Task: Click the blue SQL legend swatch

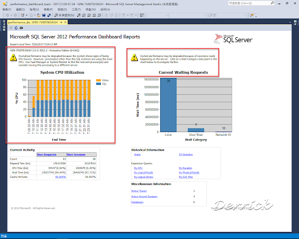Action: [x=99, y=84]
